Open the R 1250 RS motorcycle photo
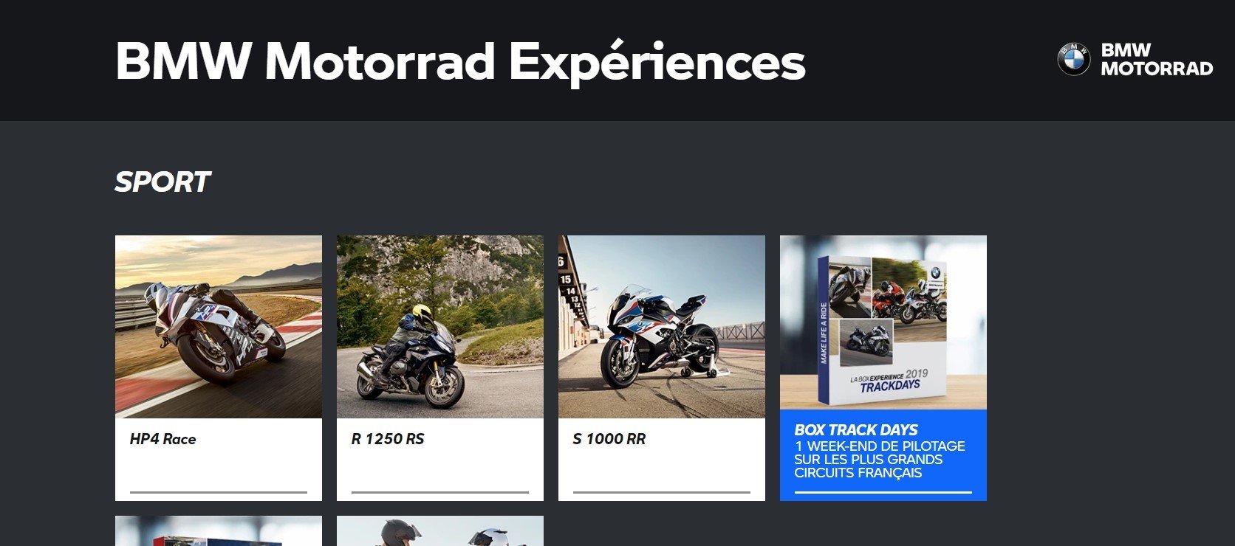Image resolution: width=1235 pixels, height=546 pixels. click(440, 327)
